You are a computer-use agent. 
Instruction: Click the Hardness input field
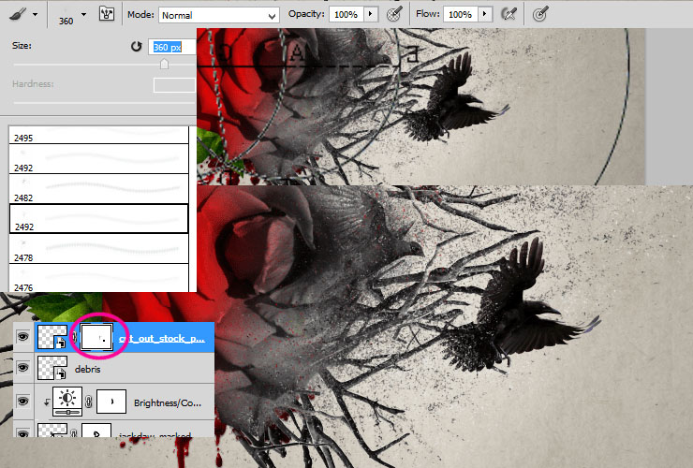(174, 85)
